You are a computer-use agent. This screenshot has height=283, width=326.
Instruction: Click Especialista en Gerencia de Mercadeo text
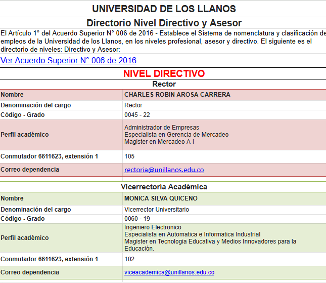(176, 135)
